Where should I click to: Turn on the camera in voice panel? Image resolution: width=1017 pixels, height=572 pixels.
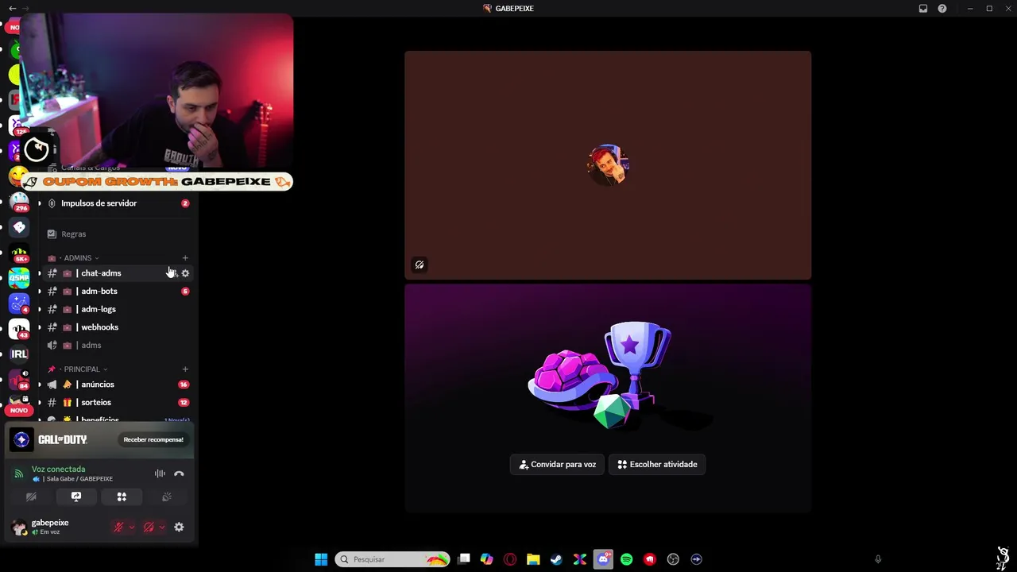(x=31, y=497)
